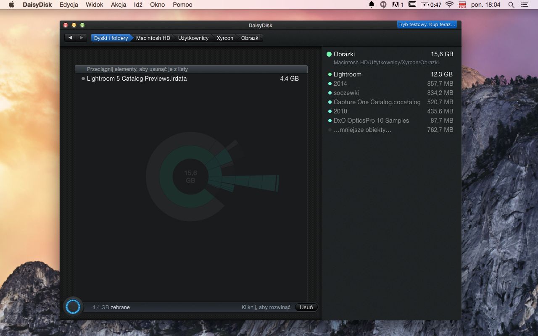Screen dimensions: 538x336
Task: Open Spotlight search magnifier
Action: coord(511,5)
